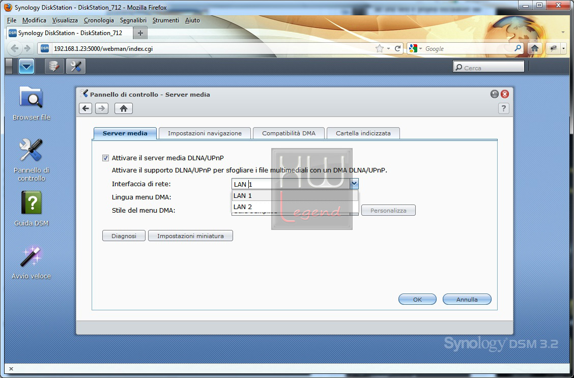This screenshot has height=378, width=574.
Task: Return to control panel home
Action: coord(123,108)
